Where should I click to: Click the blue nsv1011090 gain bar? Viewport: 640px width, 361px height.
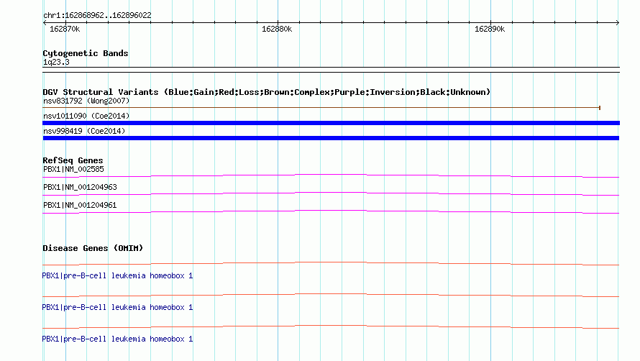pos(331,123)
